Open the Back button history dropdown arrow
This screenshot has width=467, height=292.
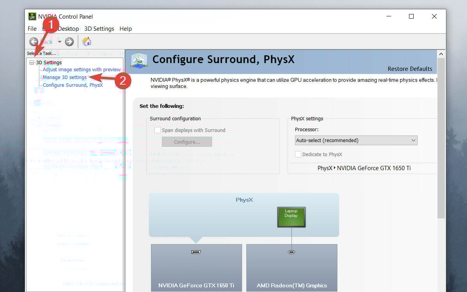click(x=60, y=42)
